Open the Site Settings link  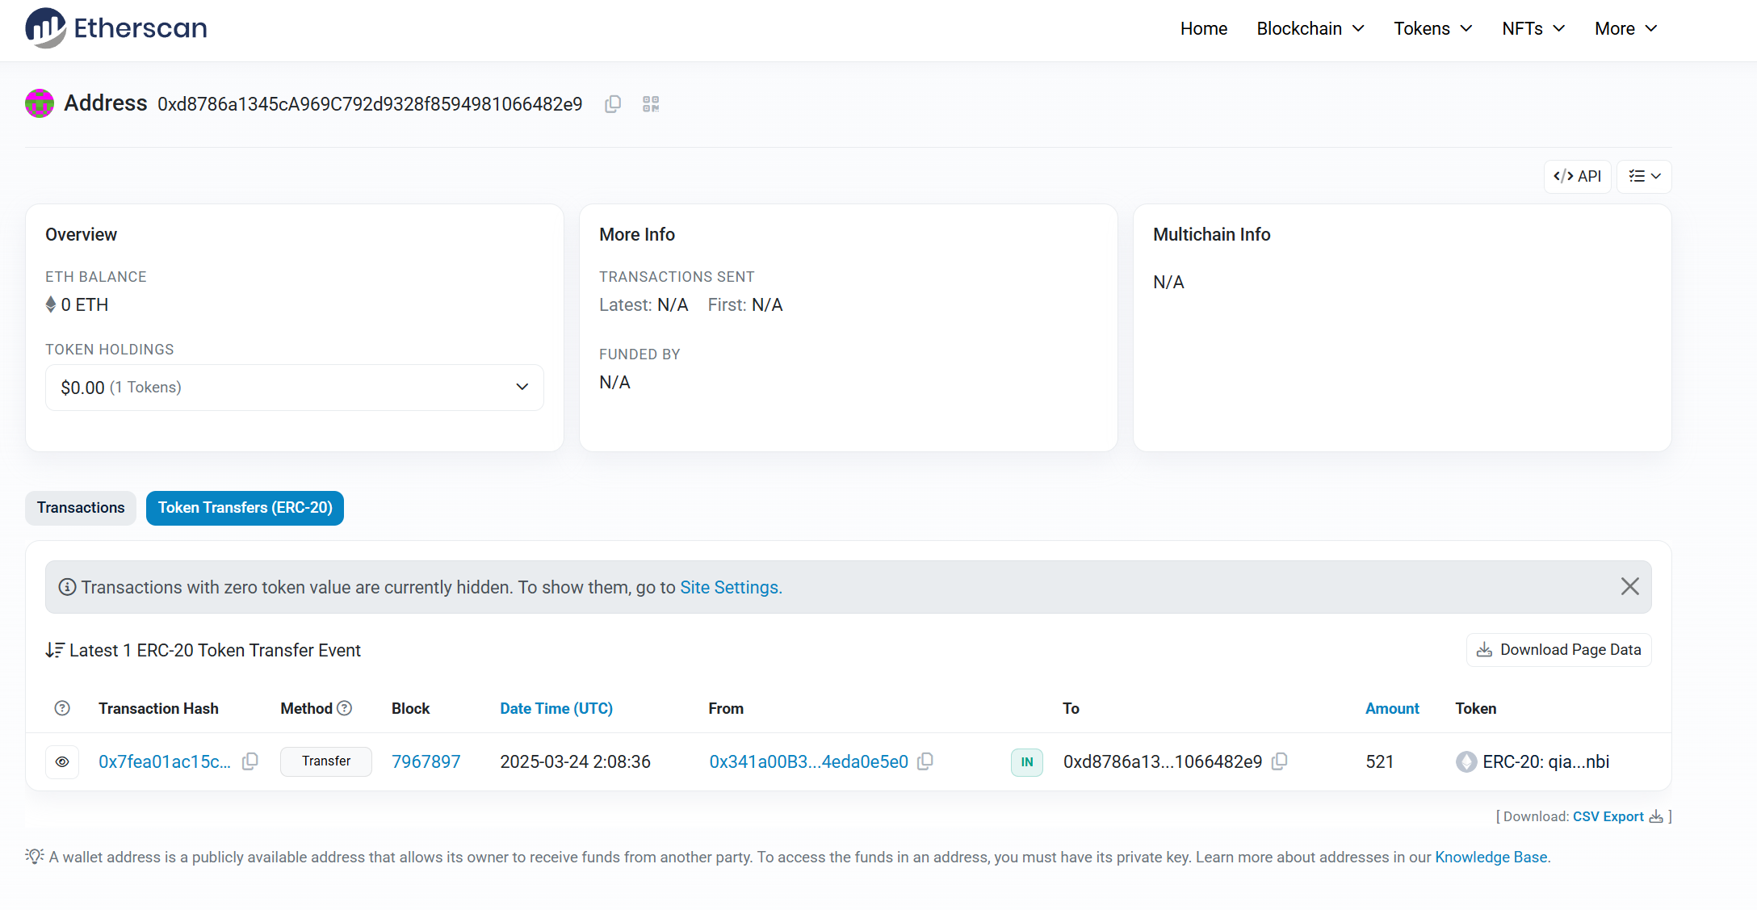[x=730, y=587]
